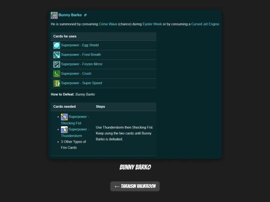Viewport: 270px width, 202px height.
Task: Click the 'Steps' column header
Action: coord(100,107)
